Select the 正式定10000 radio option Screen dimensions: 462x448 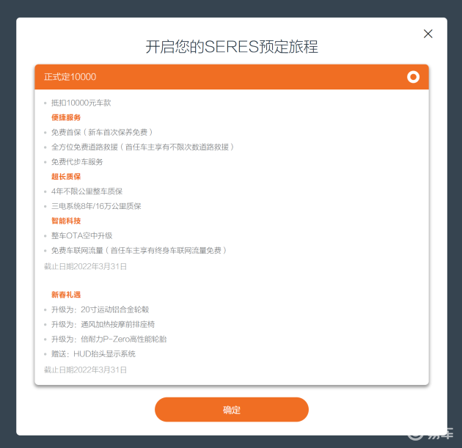[x=413, y=77]
